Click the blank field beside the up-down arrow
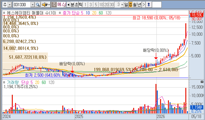205x120 pixels. pyautogui.click(x=157, y=5)
